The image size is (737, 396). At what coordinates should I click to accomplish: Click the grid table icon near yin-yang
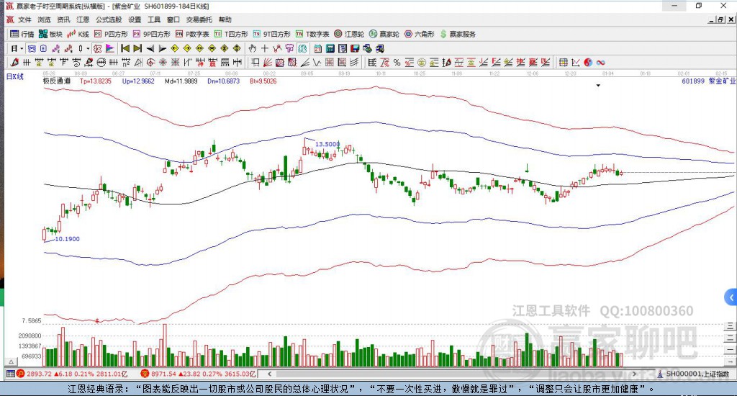point(563,63)
